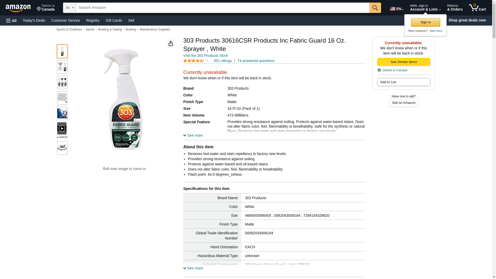The width and height of the screenshot is (496, 279).
Task: Open the EN language flag selector
Action: coord(397,9)
